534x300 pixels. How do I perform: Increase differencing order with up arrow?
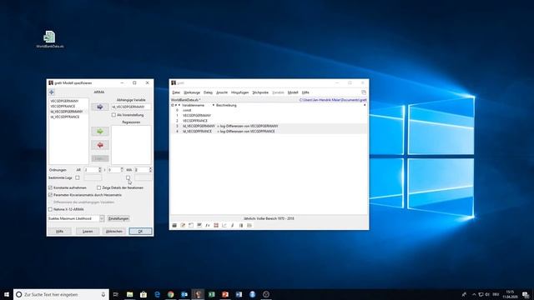(122, 168)
